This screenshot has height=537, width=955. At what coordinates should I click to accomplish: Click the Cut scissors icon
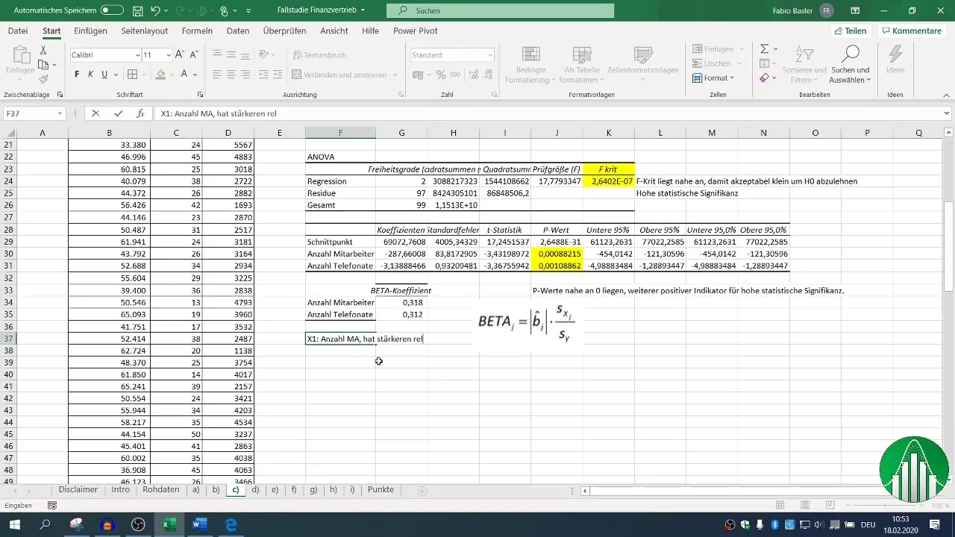43,50
